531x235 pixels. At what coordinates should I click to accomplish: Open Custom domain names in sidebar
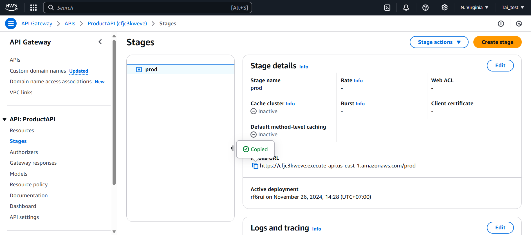(38, 71)
